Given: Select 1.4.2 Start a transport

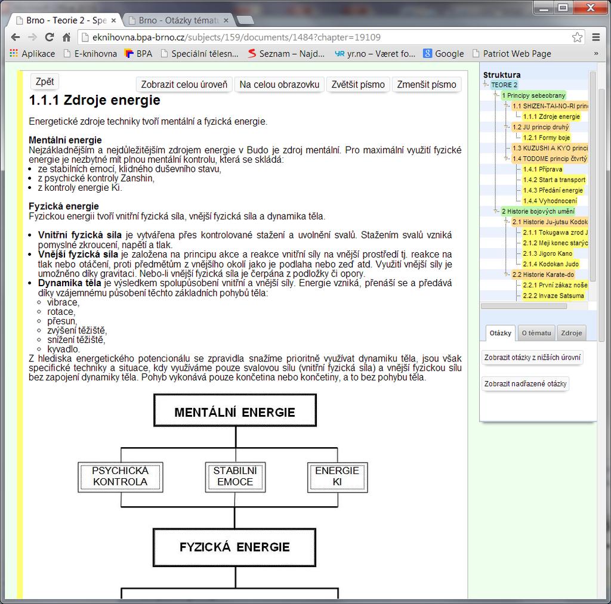Looking at the screenshot, I should click(x=554, y=179).
